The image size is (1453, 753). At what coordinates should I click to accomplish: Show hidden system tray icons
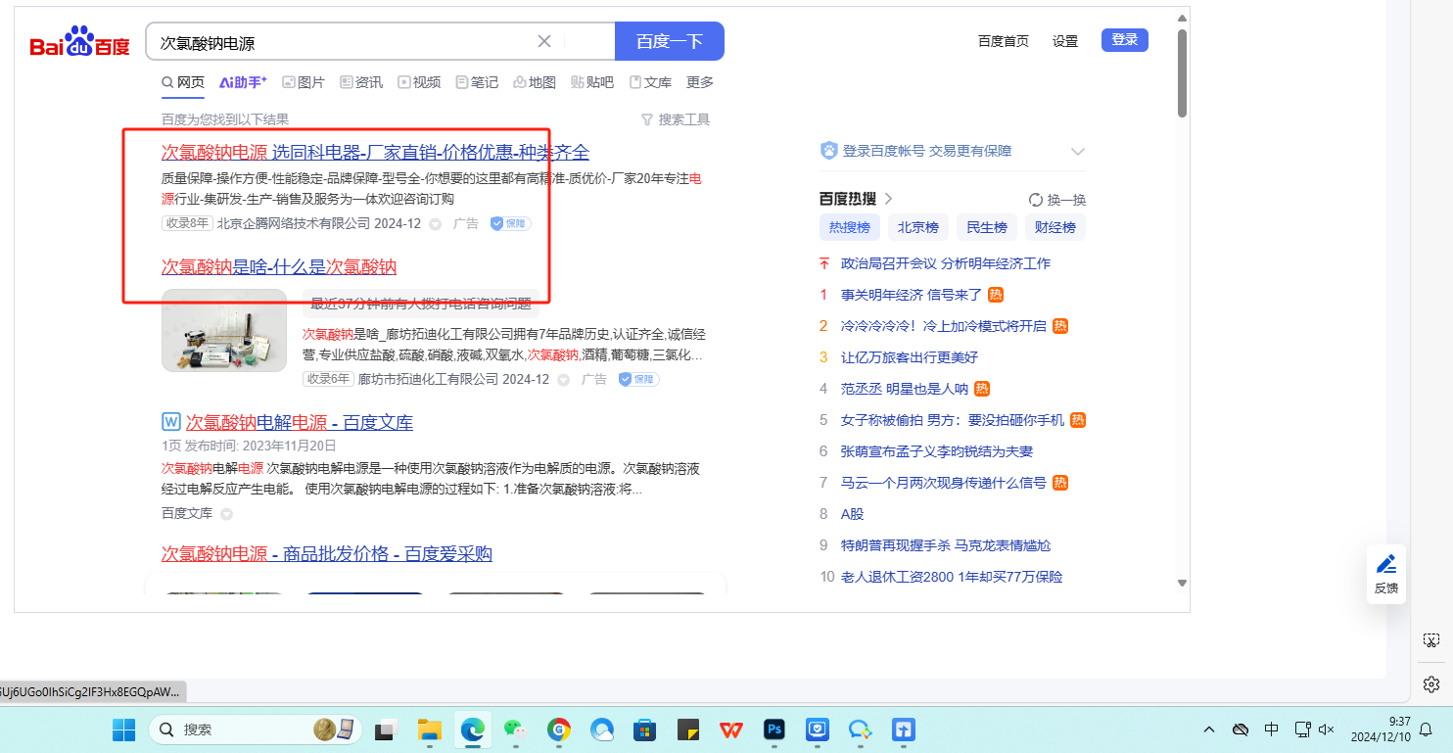1209,729
